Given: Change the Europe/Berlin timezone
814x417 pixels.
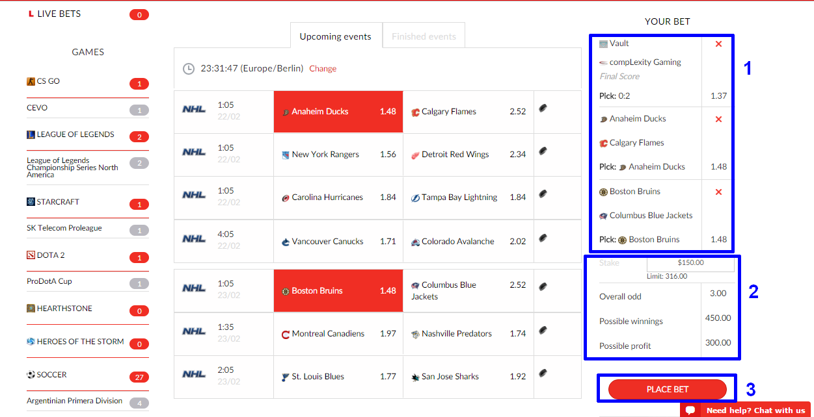Looking at the screenshot, I should pos(323,69).
